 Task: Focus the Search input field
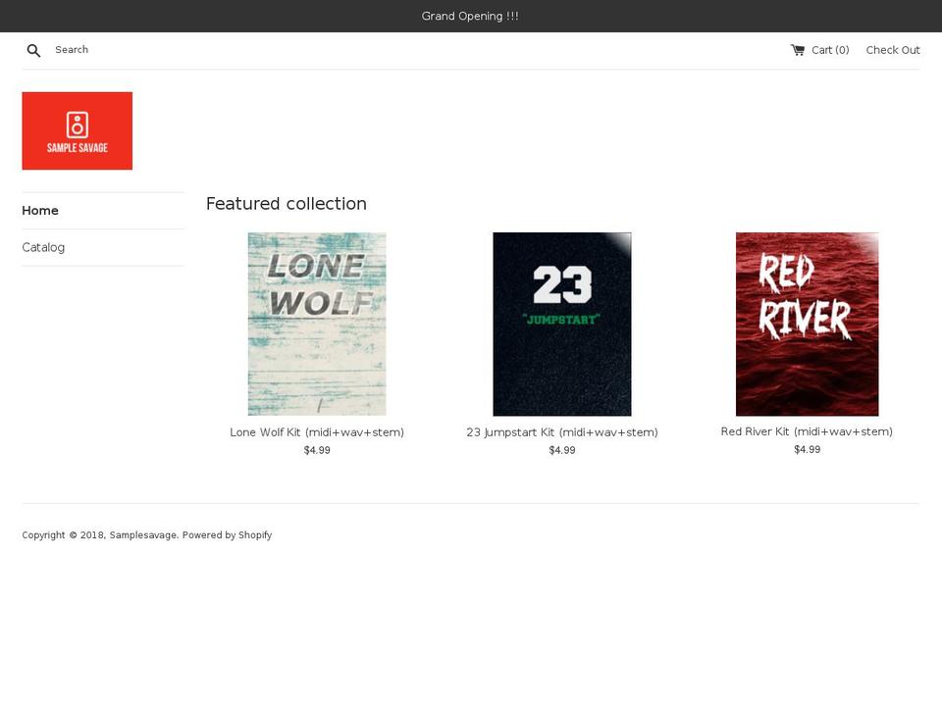[x=108, y=50]
